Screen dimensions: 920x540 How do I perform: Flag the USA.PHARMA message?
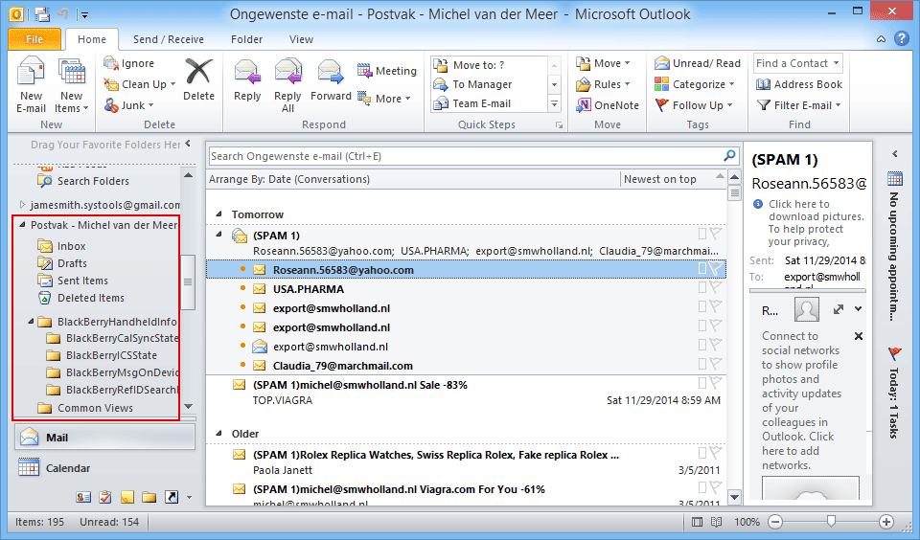tap(715, 287)
